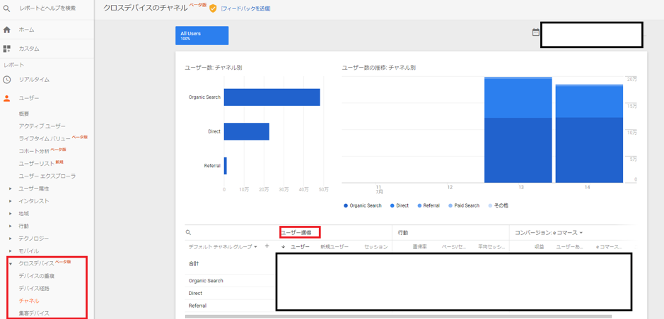
Task: Click the search magnifier icon in sidebar
Action: point(7,8)
